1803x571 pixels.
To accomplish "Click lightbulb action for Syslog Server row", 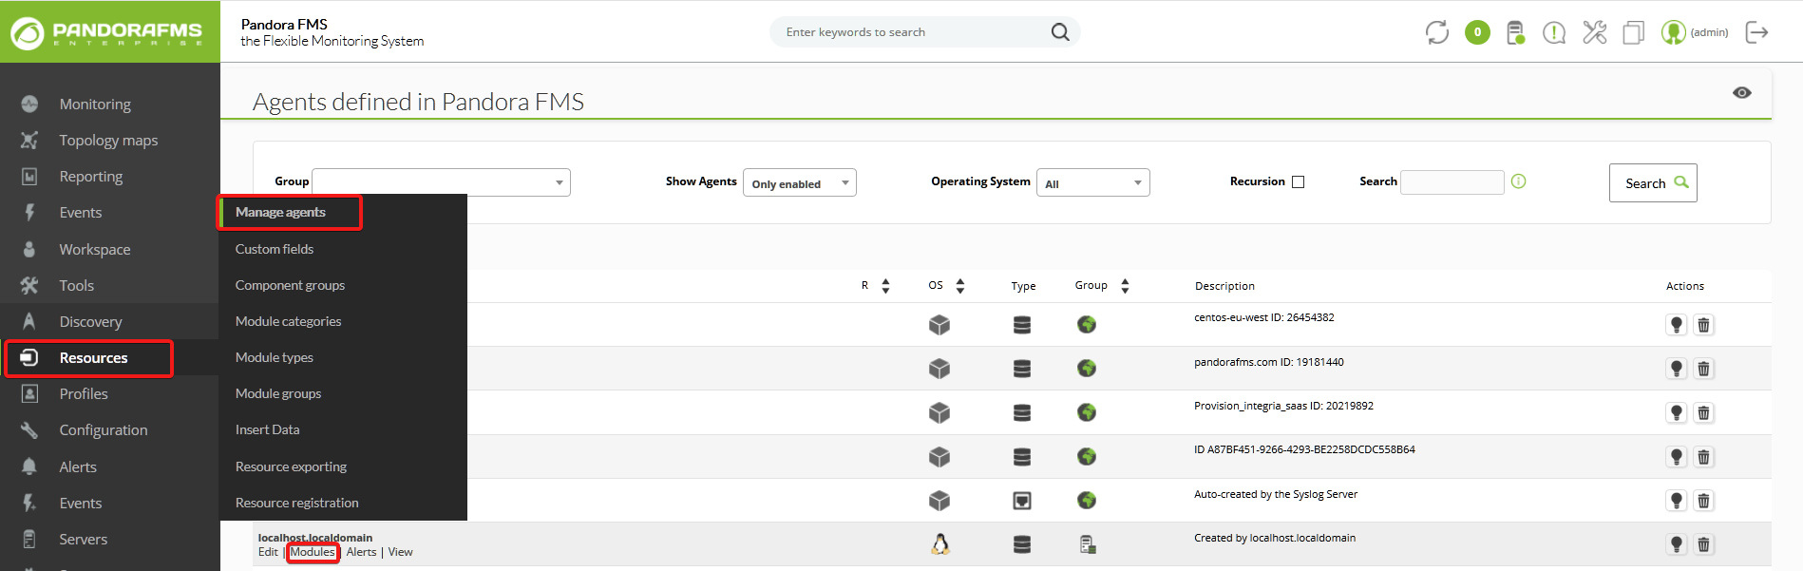I will pyautogui.click(x=1677, y=501).
